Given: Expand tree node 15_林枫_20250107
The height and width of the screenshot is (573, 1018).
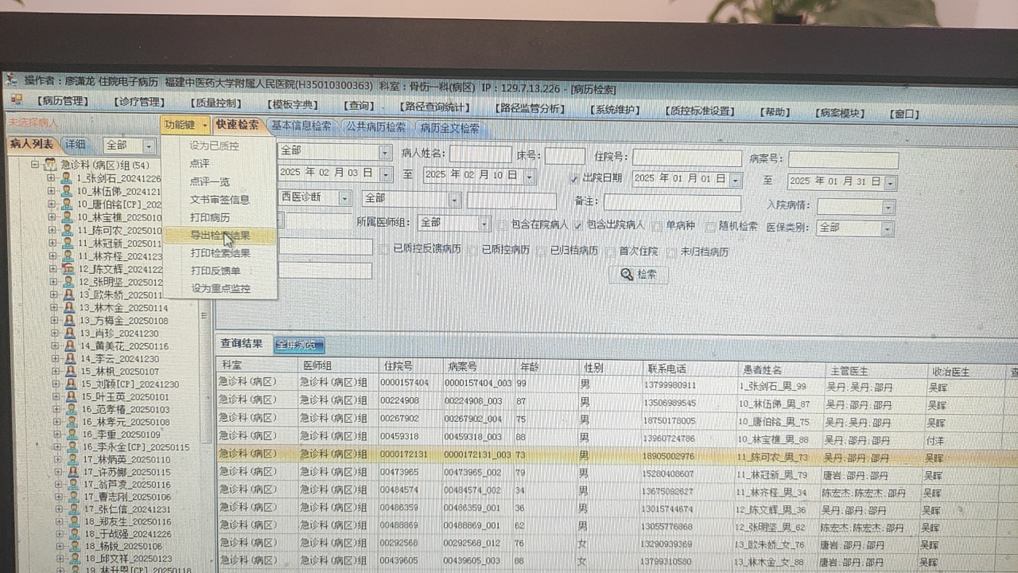Looking at the screenshot, I should click(x=56, y=371).
